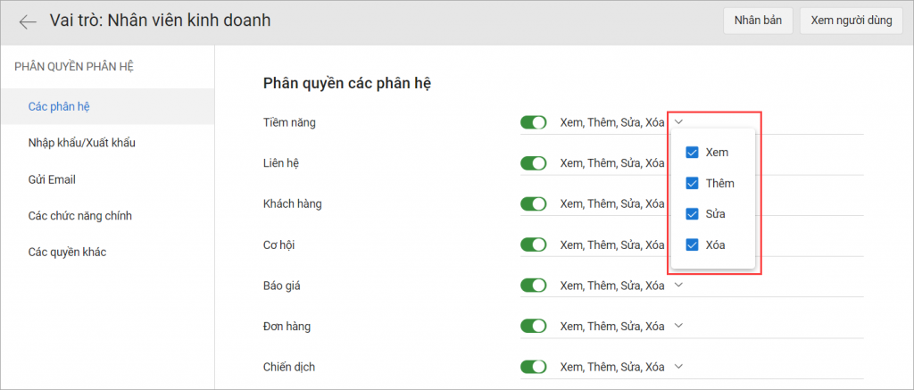Uncheck the Xem permission checkbox

click(x=692, y=153)
